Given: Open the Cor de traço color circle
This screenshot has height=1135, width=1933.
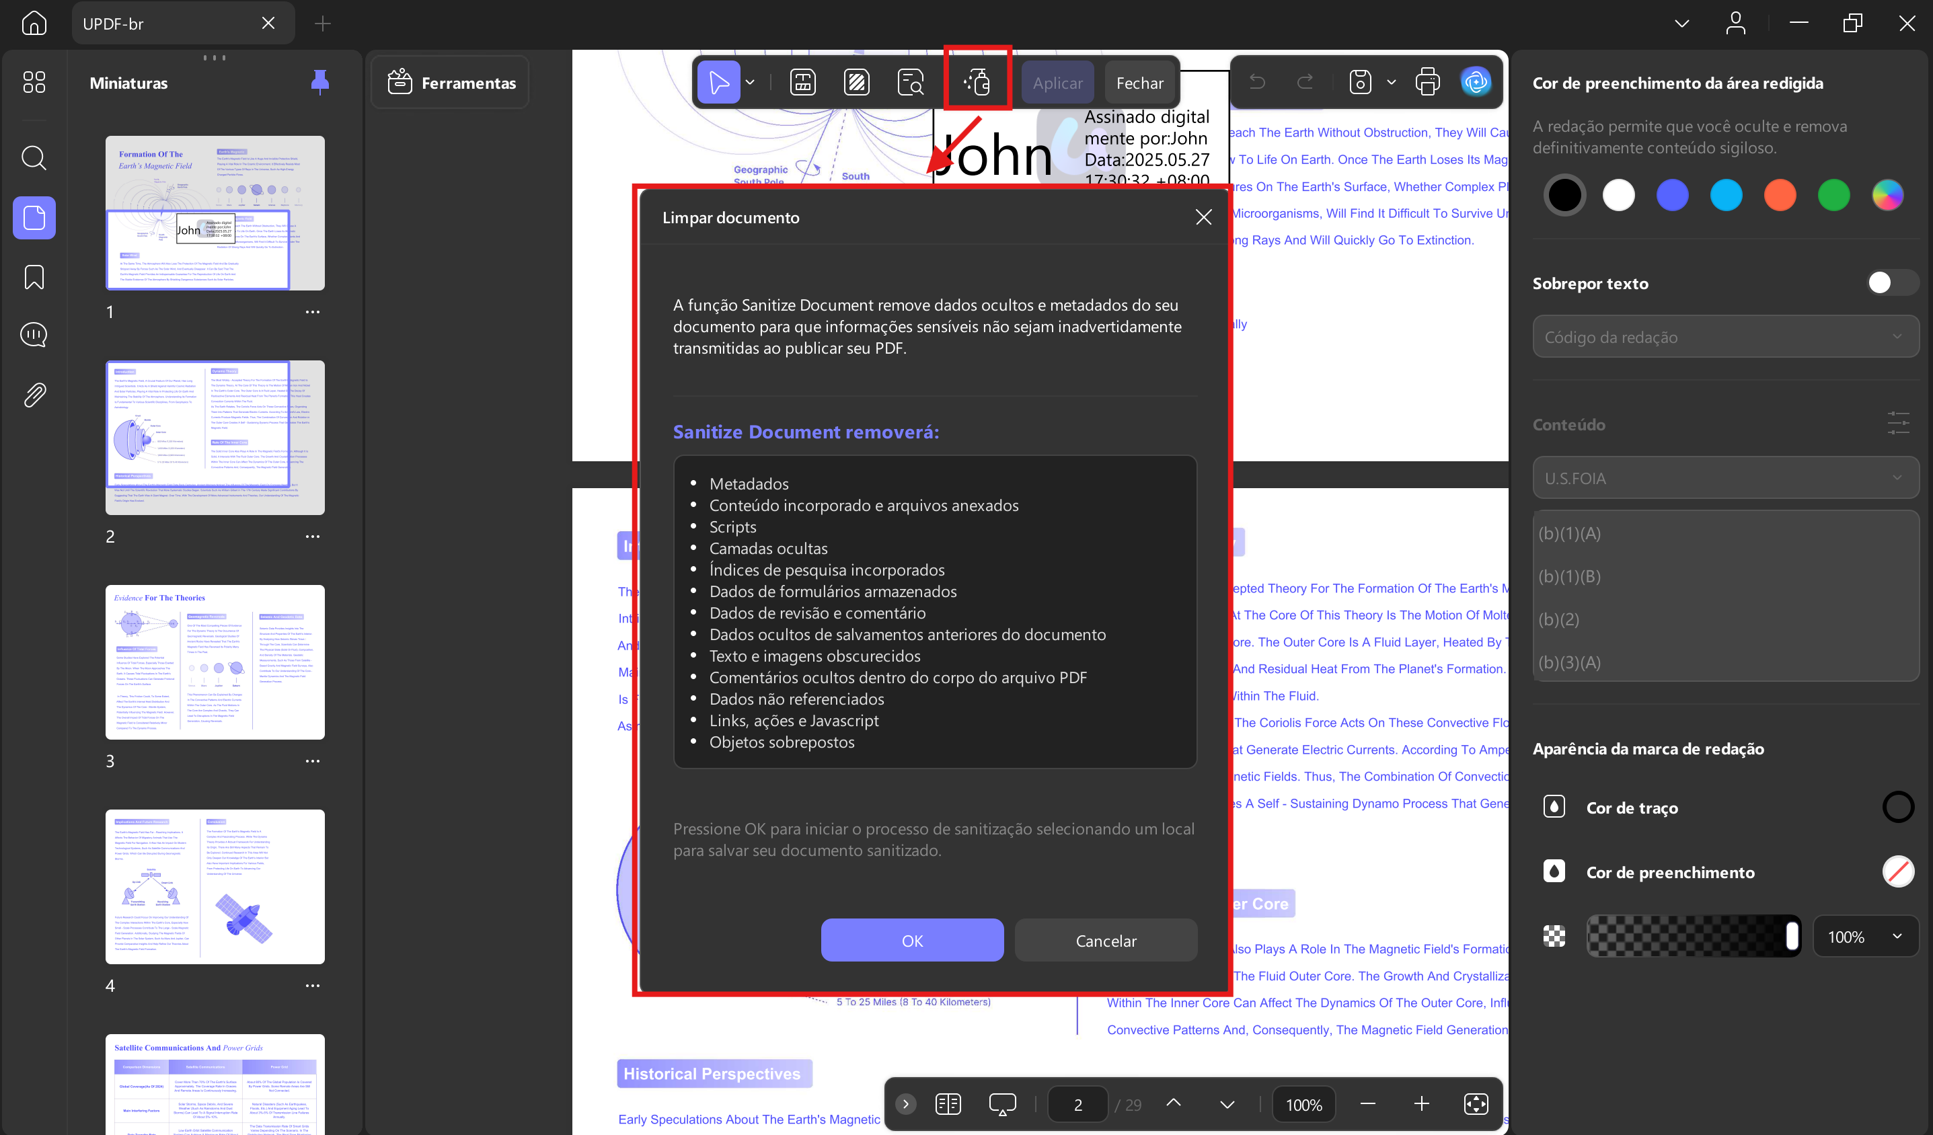Looking at the screenshot, I should click(1898, 807).
